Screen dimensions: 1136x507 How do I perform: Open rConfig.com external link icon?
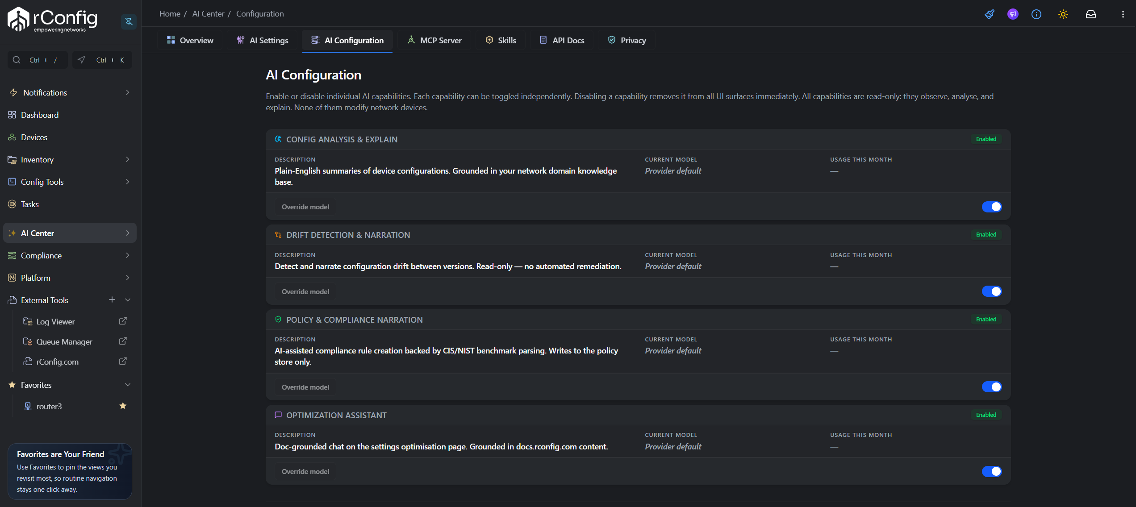click(123, 362)
